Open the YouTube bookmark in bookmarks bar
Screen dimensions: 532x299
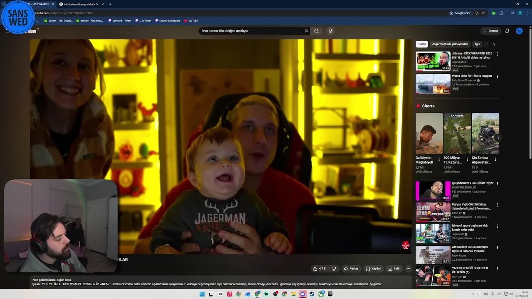191,20
